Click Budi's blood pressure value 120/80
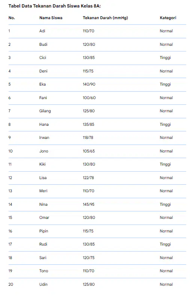Viewport: 190px width, 297px height. point(89,44)
